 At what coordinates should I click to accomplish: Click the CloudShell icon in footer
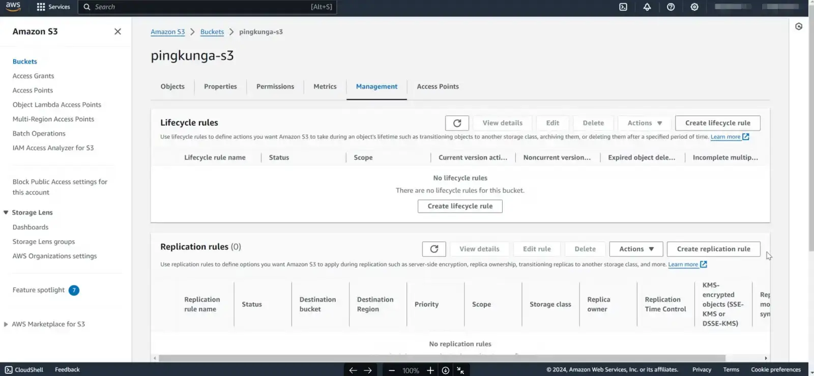[9, 370]
